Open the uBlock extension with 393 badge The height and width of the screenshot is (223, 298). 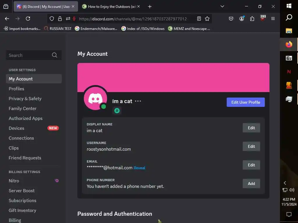[x=263, y=18]
